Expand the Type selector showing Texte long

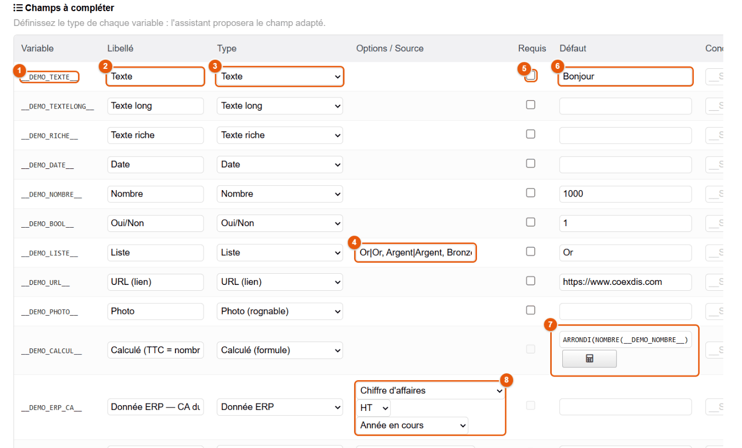tap(280, 106)
